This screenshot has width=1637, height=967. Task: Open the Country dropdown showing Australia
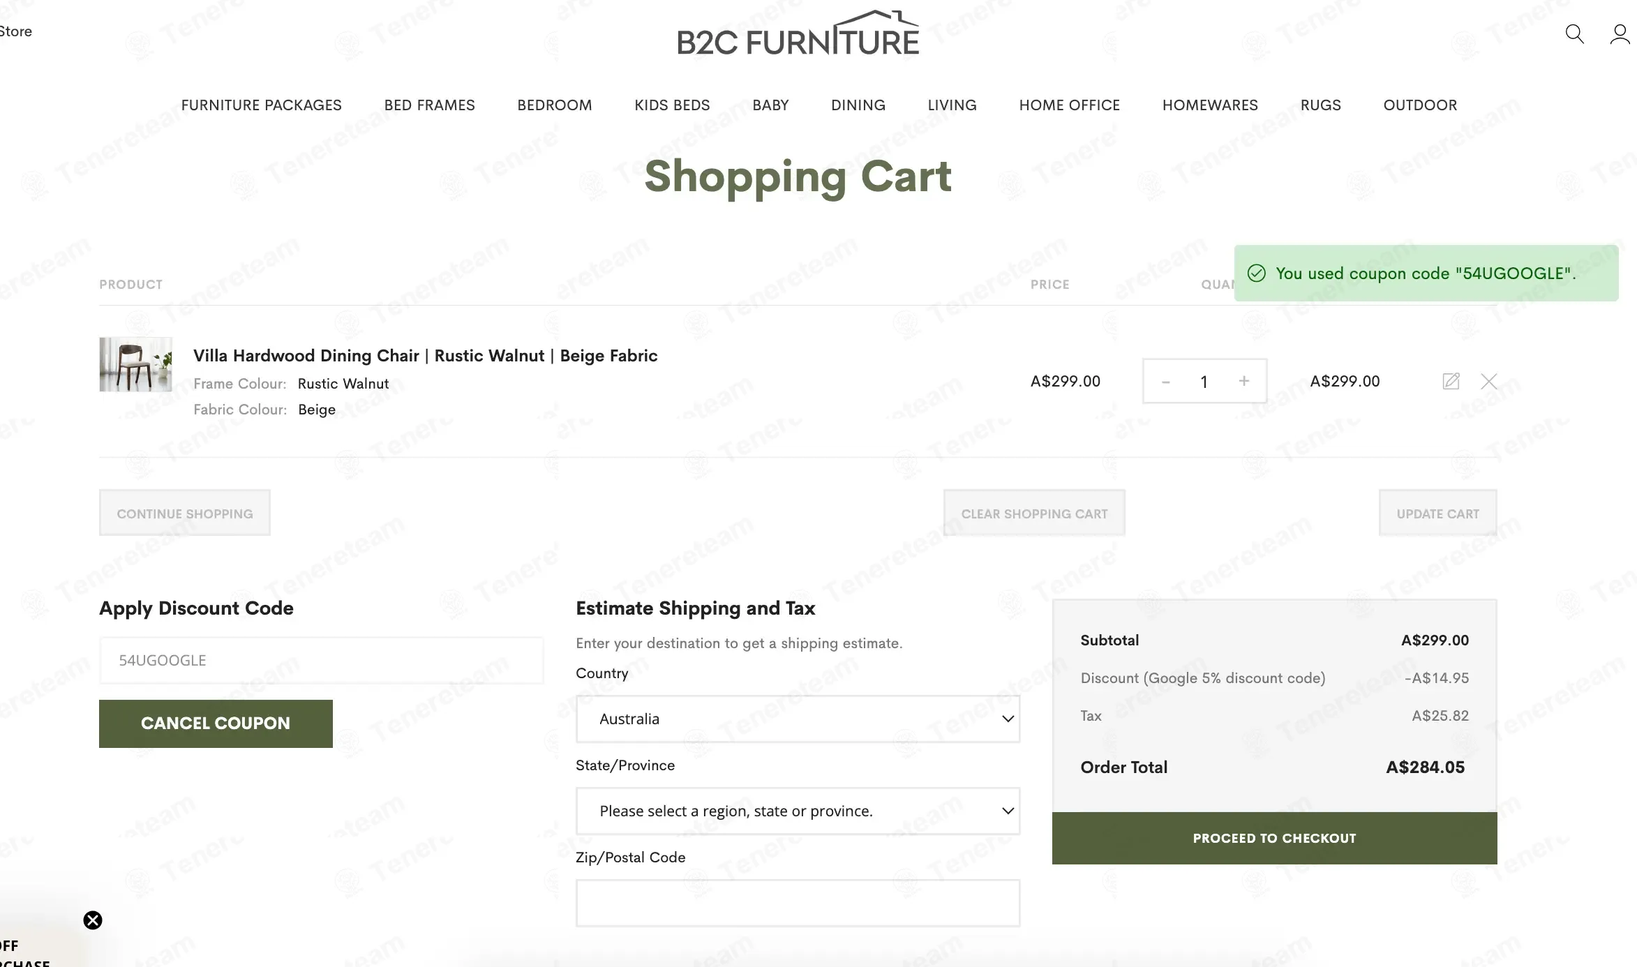[798, 719]
